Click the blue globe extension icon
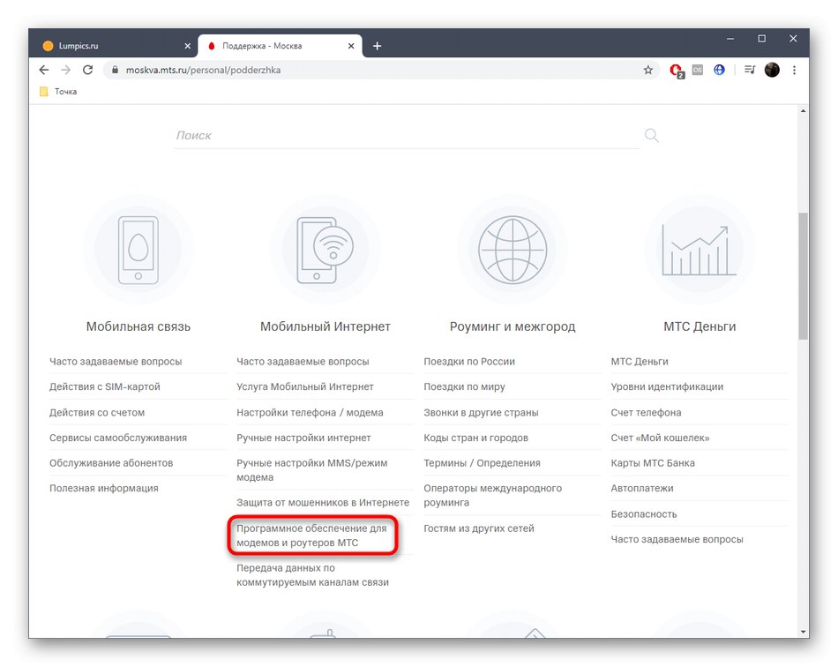The image size is (838, 667). (x=719, y=70)
